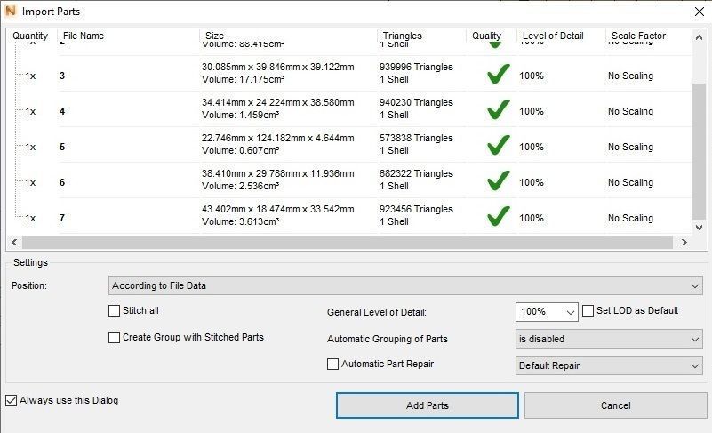Screen dimensions: 712x433
Task: Enable Automatic Part Repair checkbox
Action: (332, 365)
